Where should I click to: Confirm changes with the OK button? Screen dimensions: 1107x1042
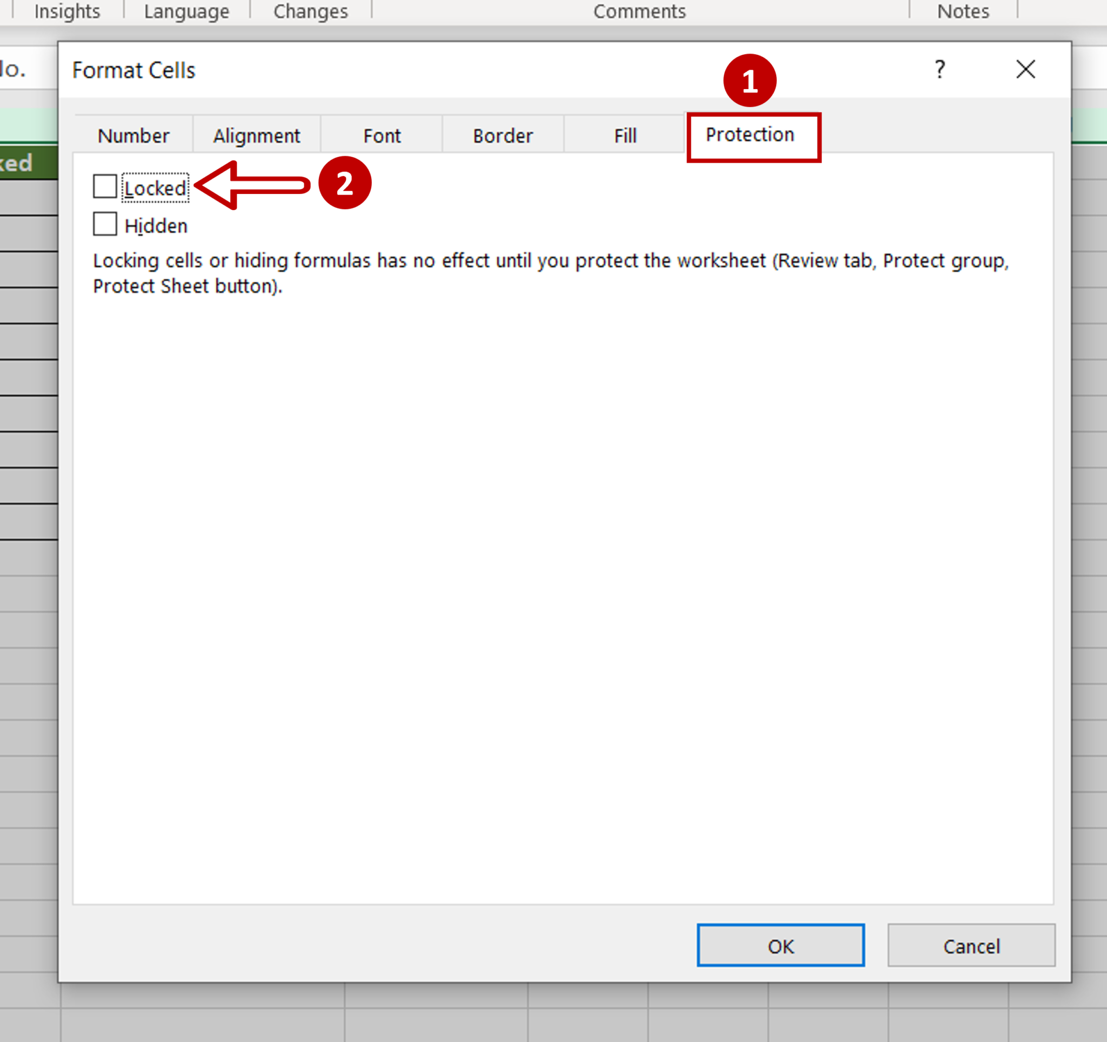coord(781,946)
